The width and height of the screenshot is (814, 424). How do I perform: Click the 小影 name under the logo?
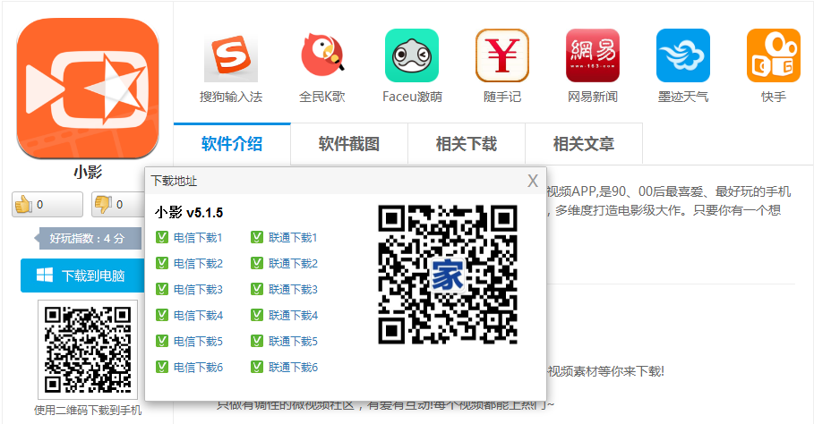(x=88, y=172)
